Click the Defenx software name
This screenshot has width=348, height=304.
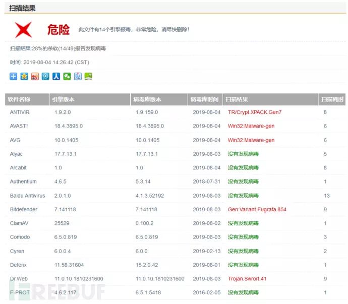[x=18, y=265]
